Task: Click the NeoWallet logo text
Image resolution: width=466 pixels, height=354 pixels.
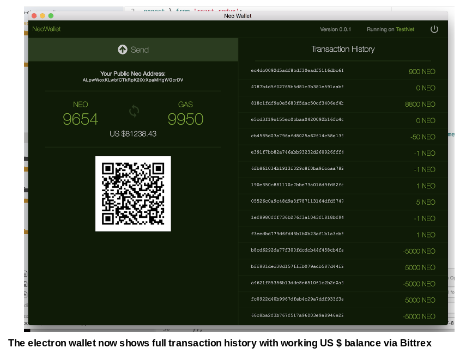Action: pos(46,29)
